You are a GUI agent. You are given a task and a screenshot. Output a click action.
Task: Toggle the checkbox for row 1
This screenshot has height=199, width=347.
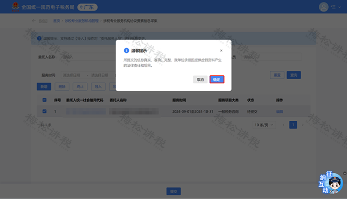[45, 111]
